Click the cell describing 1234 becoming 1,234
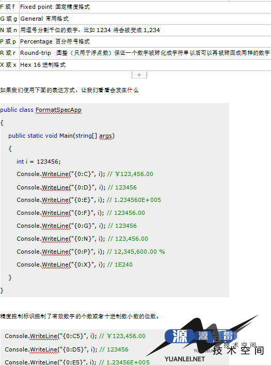Viewport: 271px width, 366px height. [145, 31]
